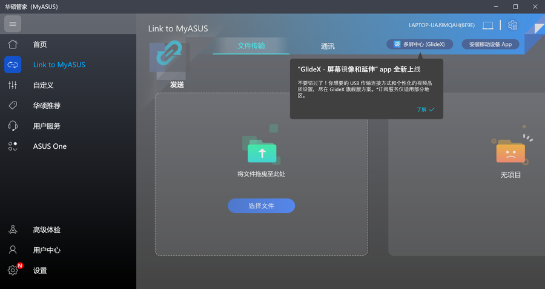Open the 首页 home icon
Image resolution: width=545 pixels, height=289 pixels.
[13, 45]
